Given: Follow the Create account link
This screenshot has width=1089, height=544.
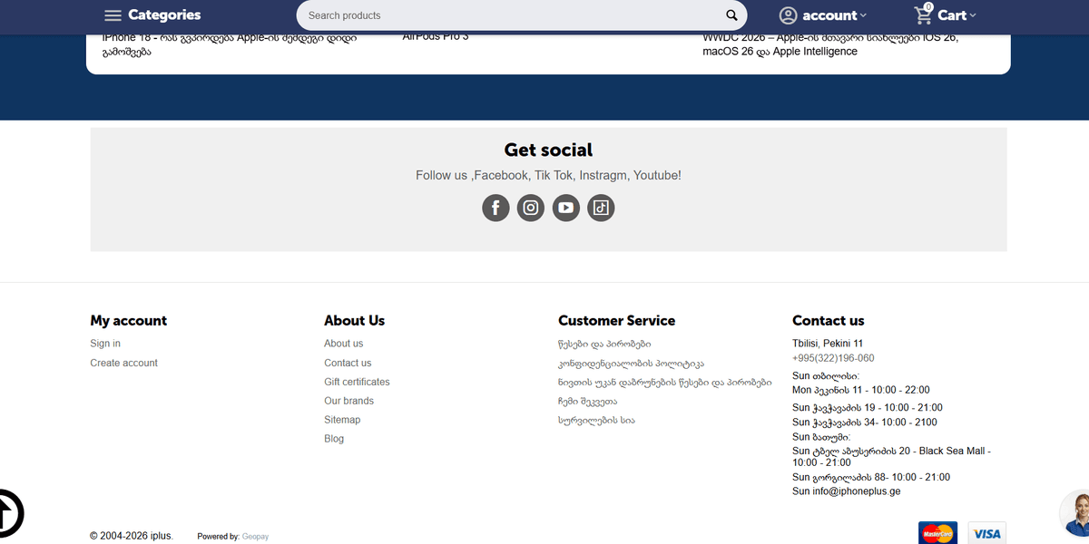Looking at the screenshot, I should click(123, 363).
